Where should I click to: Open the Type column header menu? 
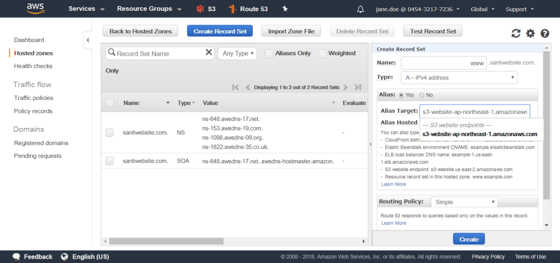point(193,103)
